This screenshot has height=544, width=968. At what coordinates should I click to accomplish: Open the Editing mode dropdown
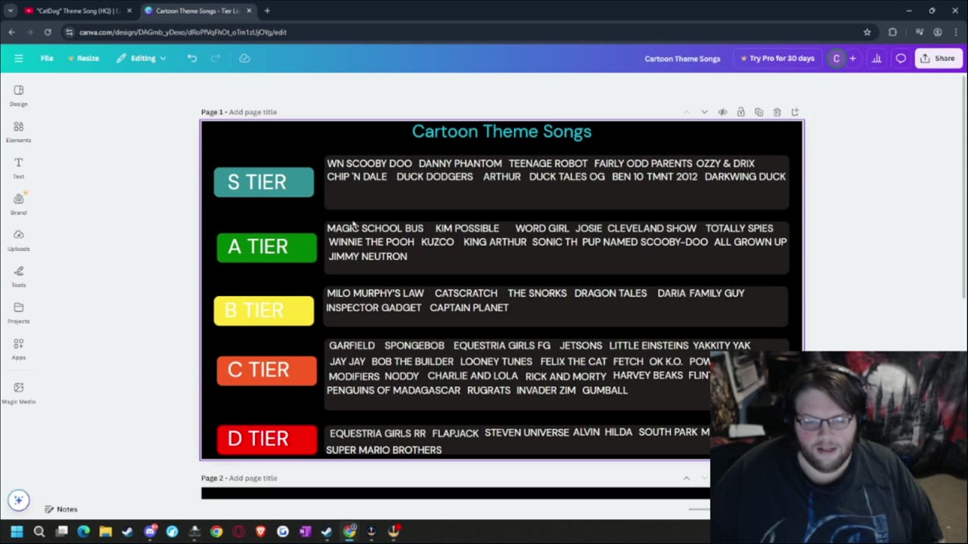(141, 58)
